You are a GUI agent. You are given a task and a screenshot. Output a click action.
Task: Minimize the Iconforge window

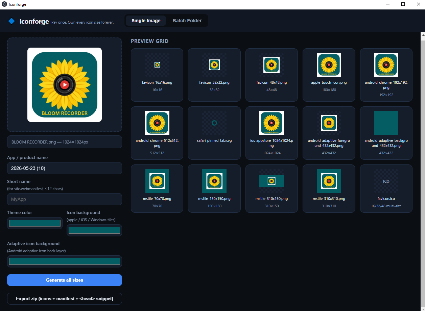pyautogui.click(x=387, y=4)
